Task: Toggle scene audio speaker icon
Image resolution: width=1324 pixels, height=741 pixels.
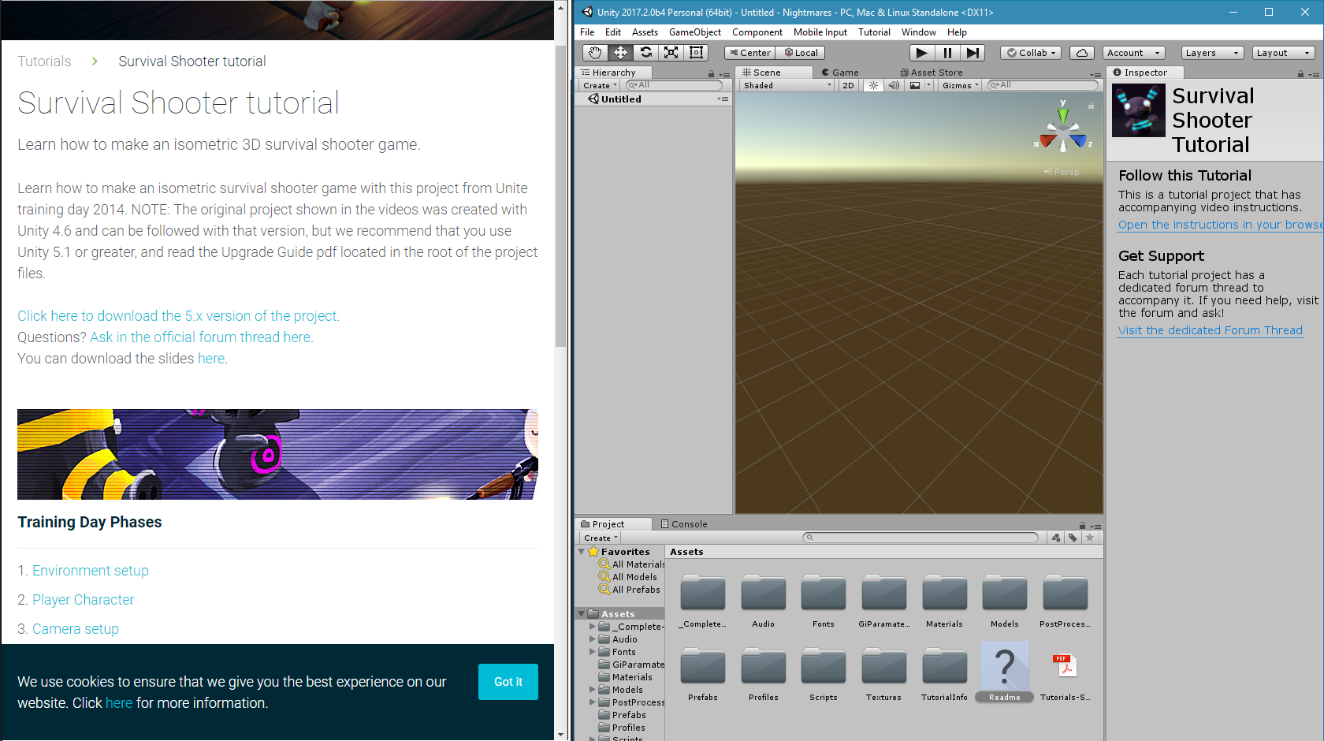Action: pyautogui.click(x=894, y=85)
